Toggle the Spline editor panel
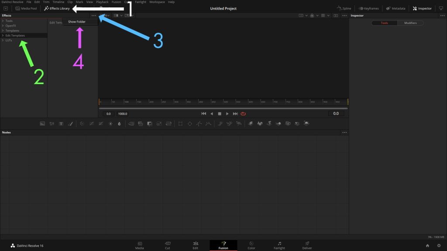The image size is (447, 251). [x=344, y=9]
